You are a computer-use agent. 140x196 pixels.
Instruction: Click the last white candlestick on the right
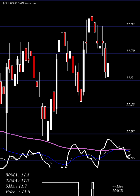pos(108,70)
